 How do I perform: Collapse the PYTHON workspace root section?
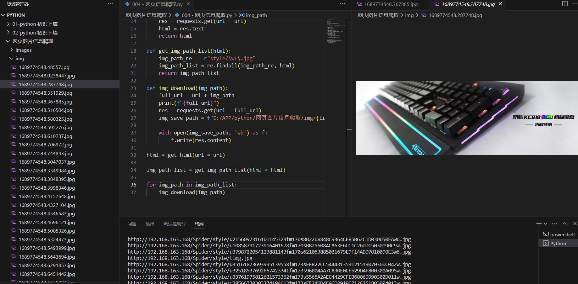pyautogui.click(x=3, y=15)
